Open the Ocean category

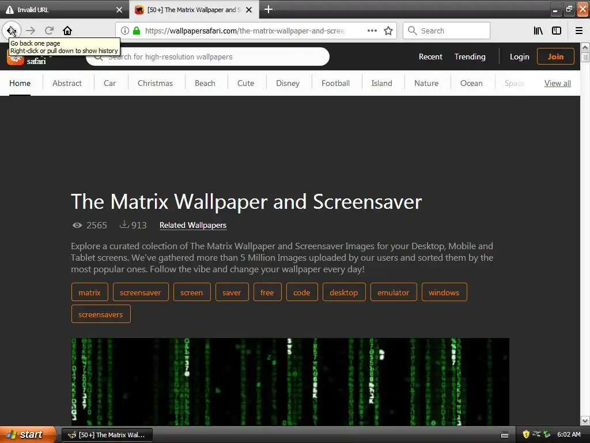[471, 83]
